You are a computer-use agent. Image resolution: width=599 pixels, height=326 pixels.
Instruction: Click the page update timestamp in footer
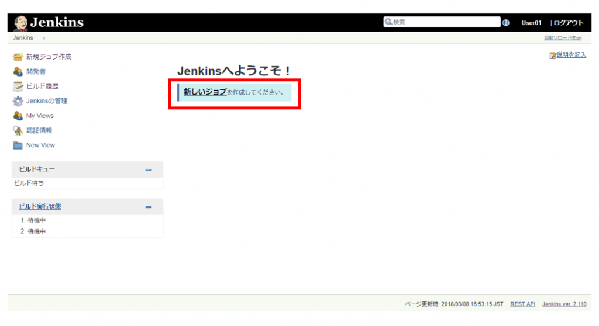pos(454,304)
